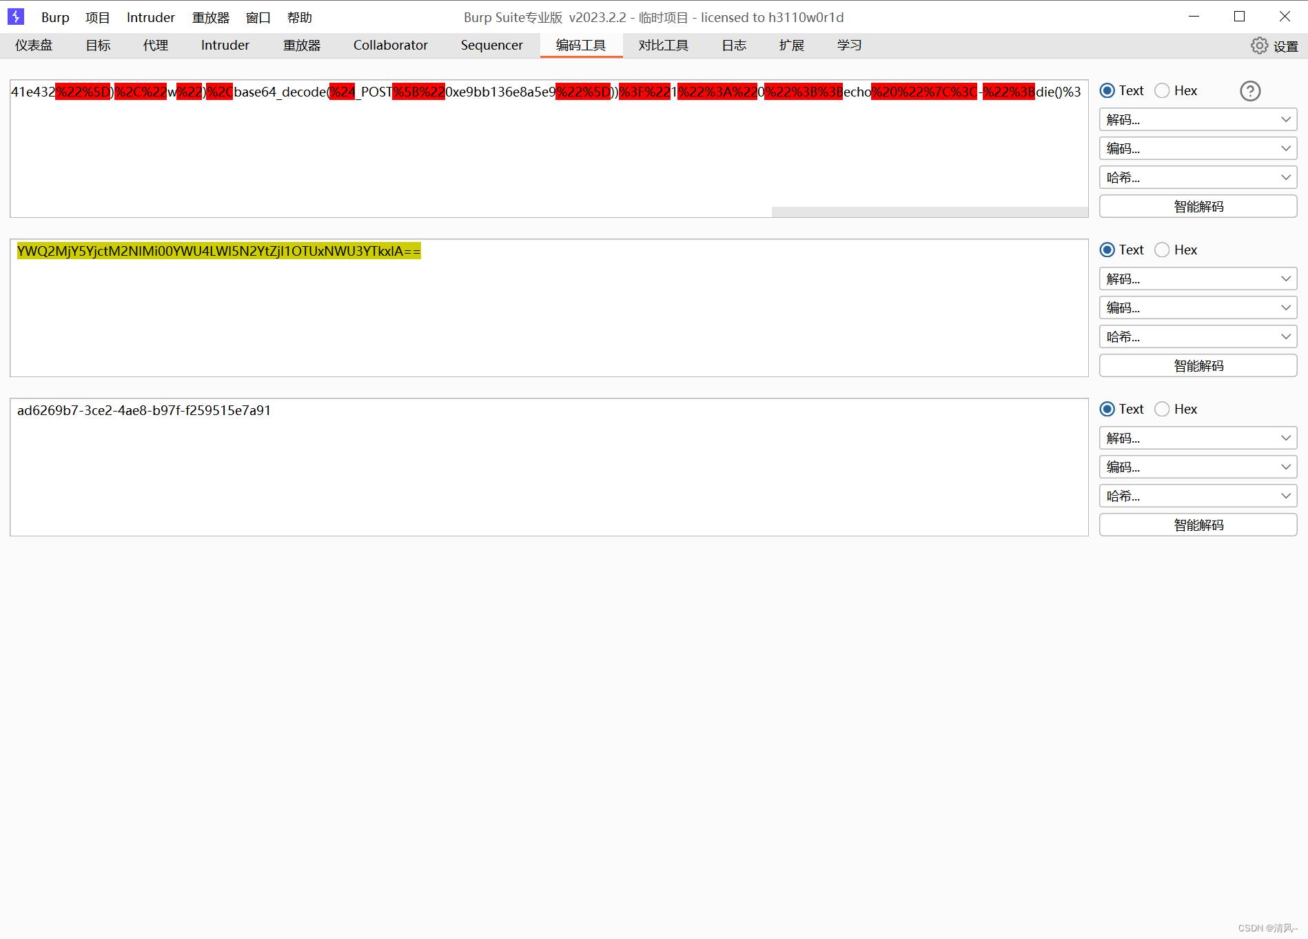Open the 项目 menu

97,17
